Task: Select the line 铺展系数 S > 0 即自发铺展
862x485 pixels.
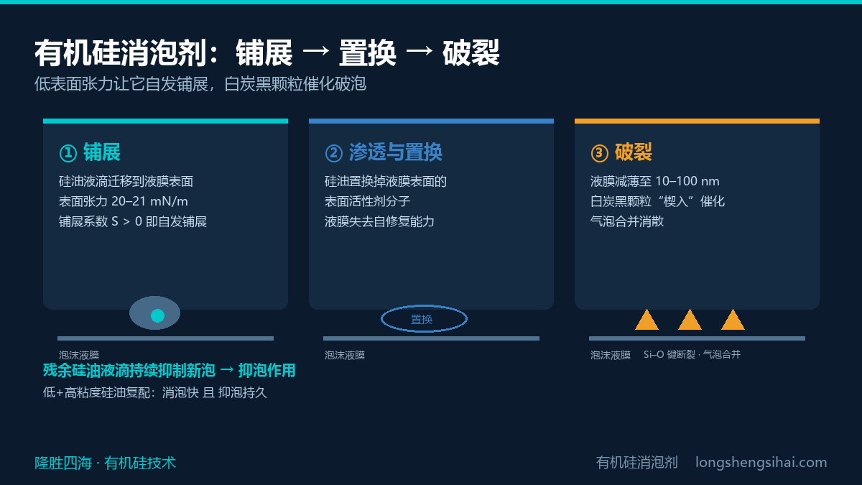Action: (133, 221)
